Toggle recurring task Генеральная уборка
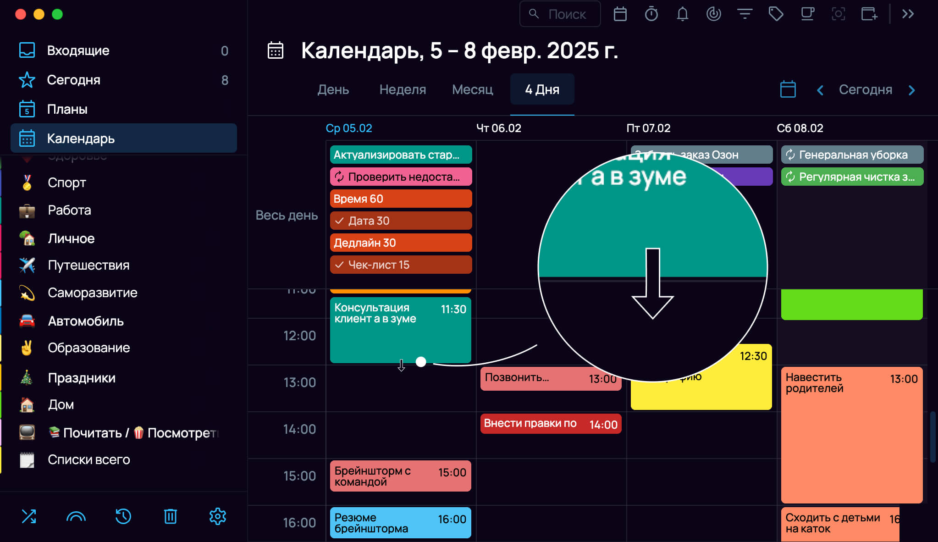938x542 pixels. 790,155
